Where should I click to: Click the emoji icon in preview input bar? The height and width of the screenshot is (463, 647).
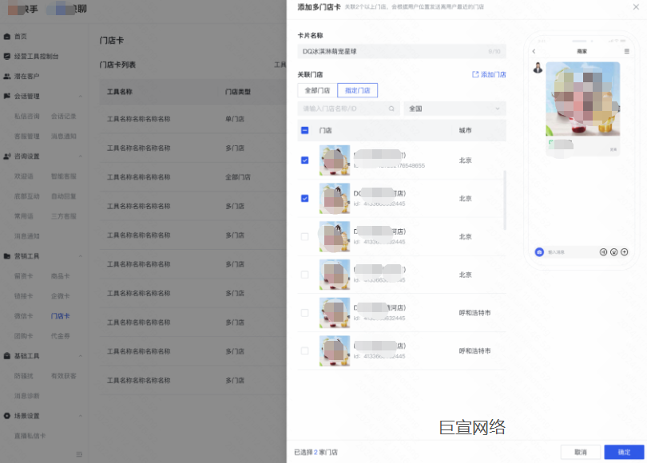tap(614, 252)
